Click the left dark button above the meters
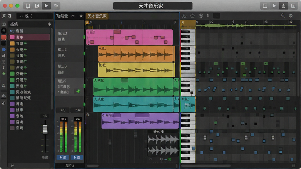Screen dimensions: 301x169 point(63,110)
